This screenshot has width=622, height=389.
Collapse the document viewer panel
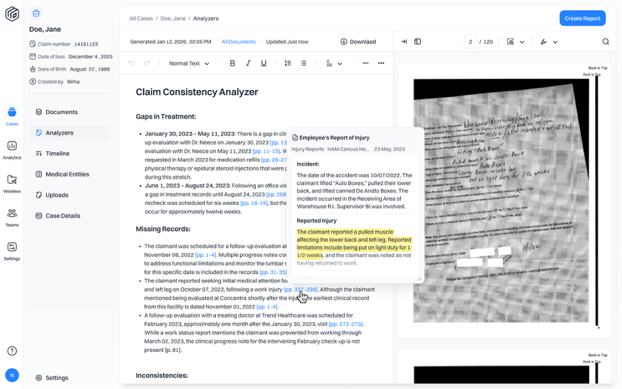click(x=404, y=42)
